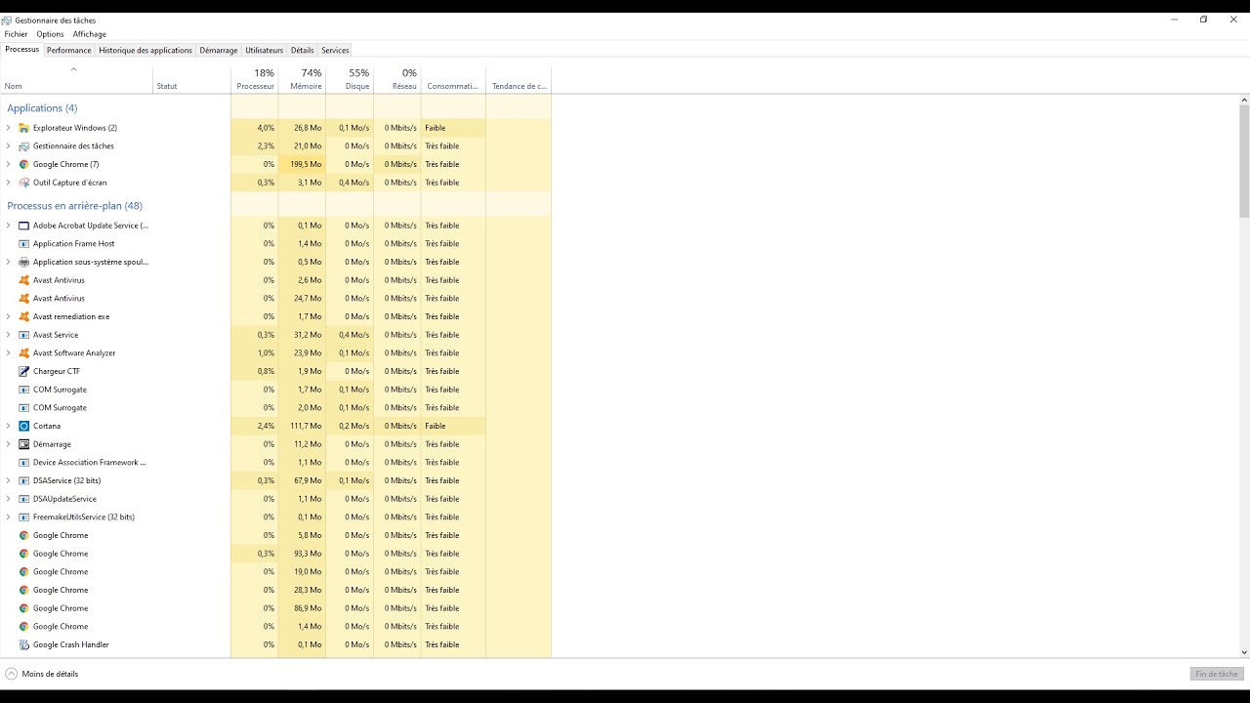1250x703 pixels.
Task: Switch to Historique des applications tab
Action: pyautogui.click(x=146, y=50)
